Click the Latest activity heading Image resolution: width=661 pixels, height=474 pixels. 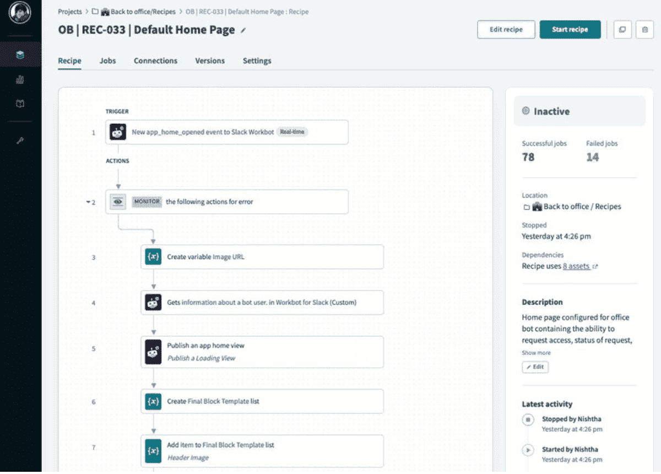click(x=547, y=404)
